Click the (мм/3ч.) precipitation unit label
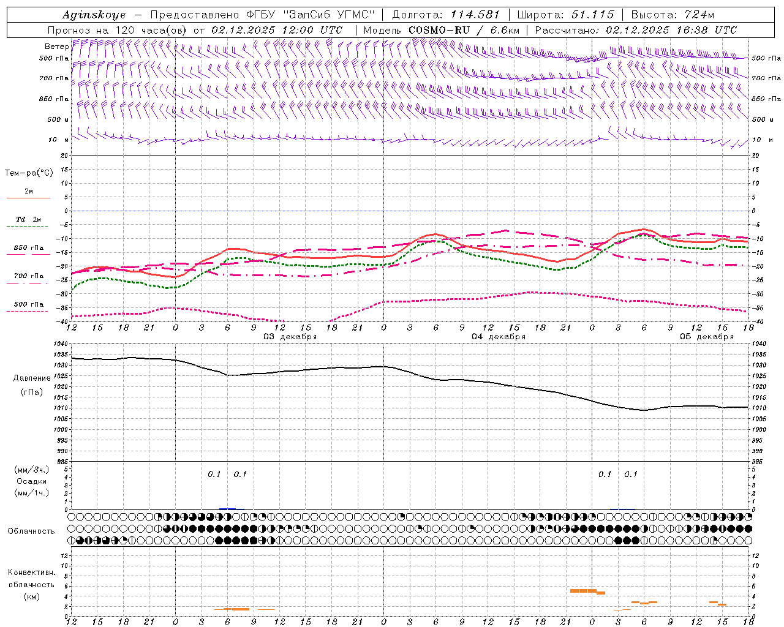Screen dimensions: 784x627 click(x=31, y=470)
